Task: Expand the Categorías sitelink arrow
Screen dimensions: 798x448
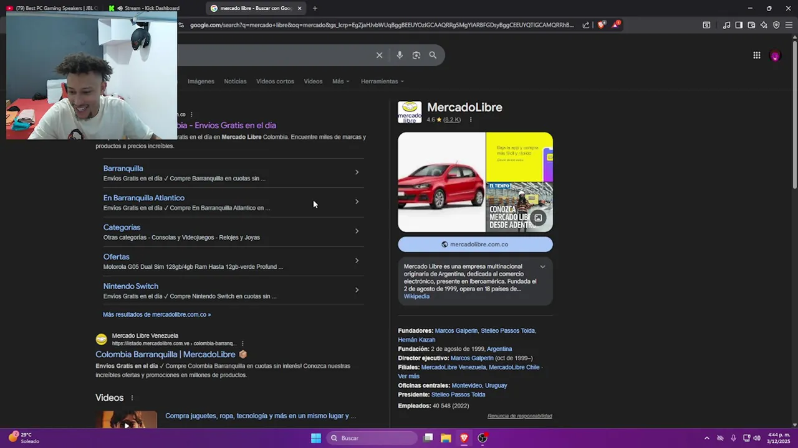Action: 357,231
